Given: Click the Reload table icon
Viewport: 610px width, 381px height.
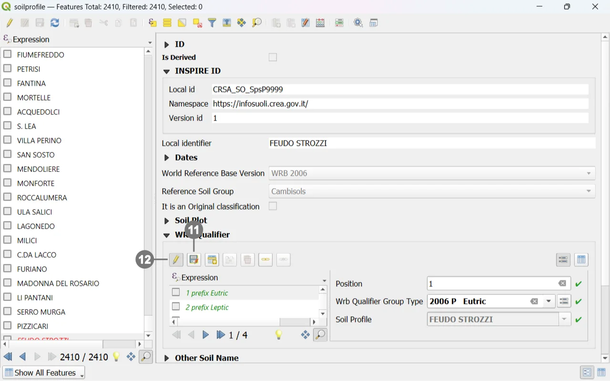Looking at the screenshot, I should pyautogui.click(x=55, y=23).
